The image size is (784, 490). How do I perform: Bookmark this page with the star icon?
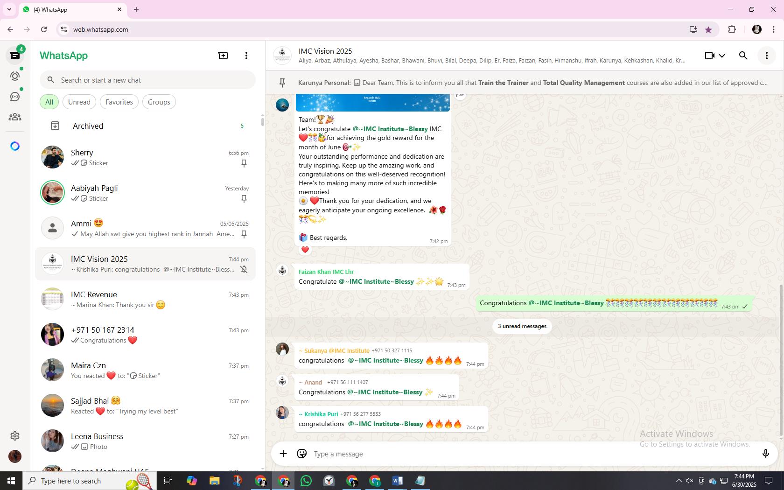pos(708,29)
